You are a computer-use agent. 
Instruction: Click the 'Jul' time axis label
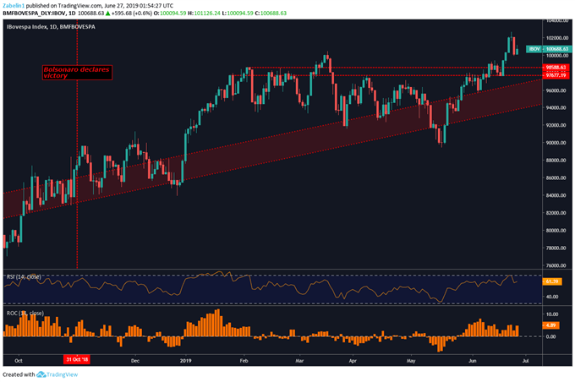tap(526, 361)
